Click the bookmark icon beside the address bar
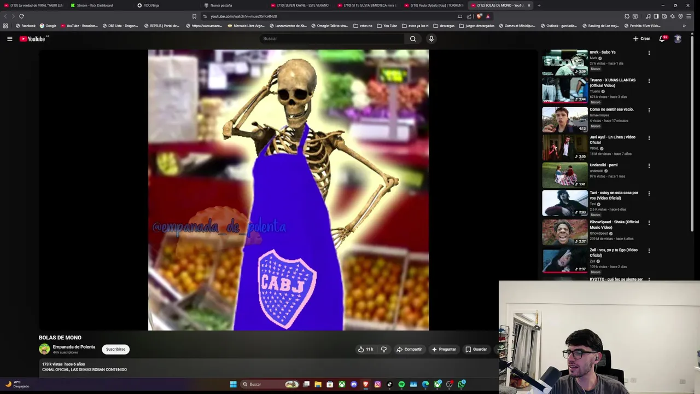Image resolution: width=700 pixels, height=394 pixels. 194,16
